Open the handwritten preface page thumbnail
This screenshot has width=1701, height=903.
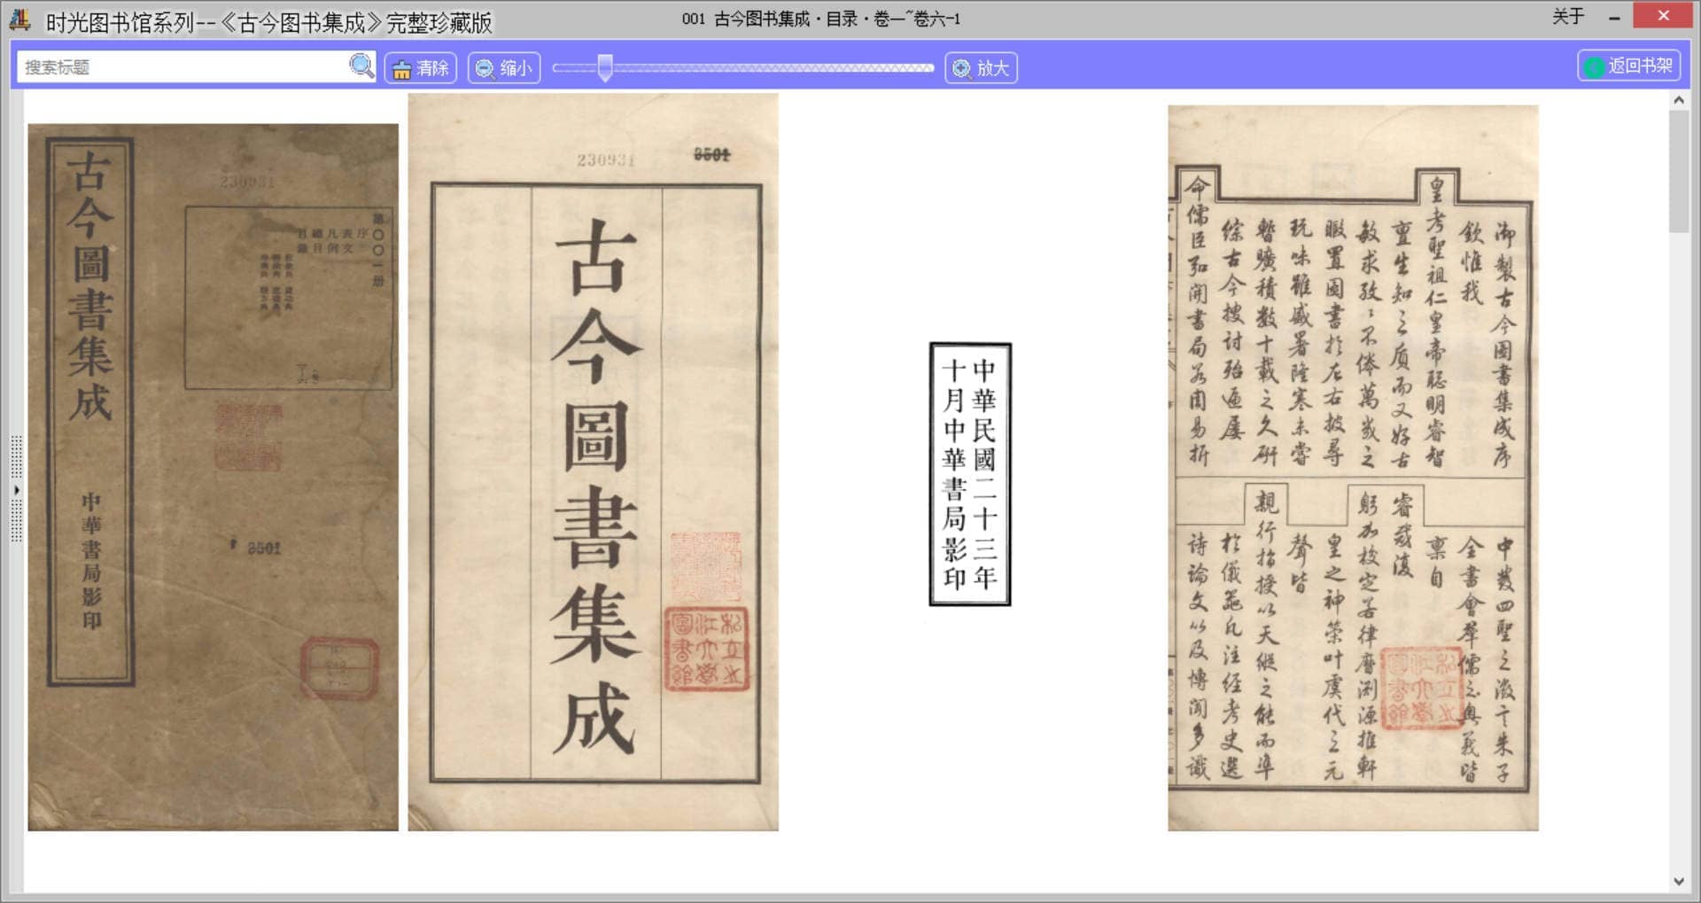(x=1353, y=468)
